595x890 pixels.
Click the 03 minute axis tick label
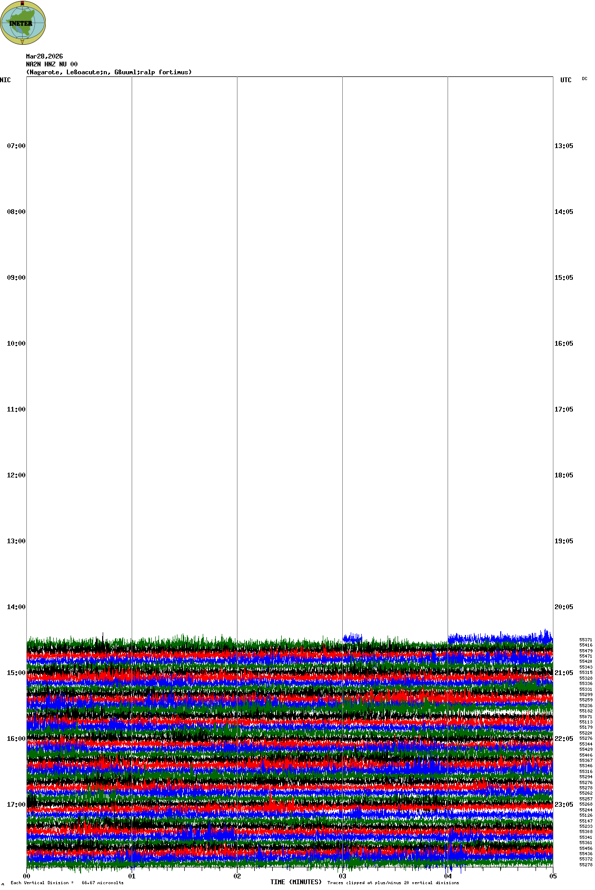pos(343,876)
